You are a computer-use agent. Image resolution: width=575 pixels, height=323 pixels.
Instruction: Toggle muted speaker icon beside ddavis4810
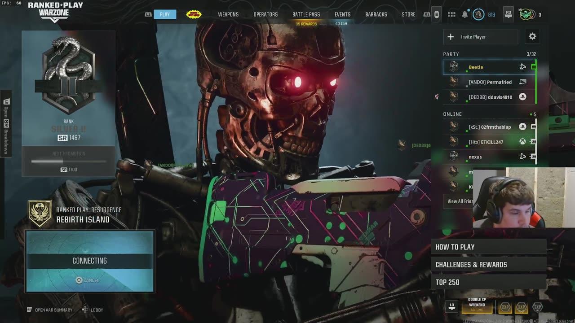(x=436, y=97)
